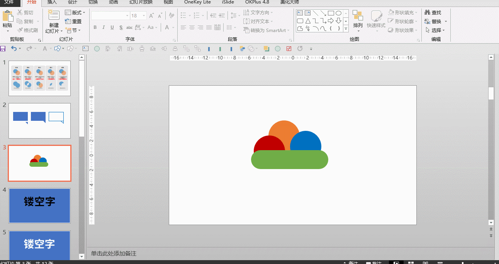Click the Clear Formatting eraser icon
This screenshot has width=499, height=264.
[x=171, y=16]
